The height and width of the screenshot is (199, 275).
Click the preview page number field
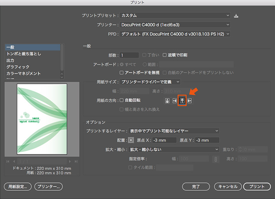(42, 161)
